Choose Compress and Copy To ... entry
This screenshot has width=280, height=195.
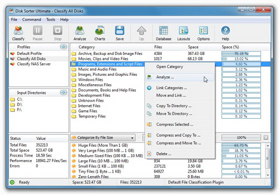tap(180, 135)
